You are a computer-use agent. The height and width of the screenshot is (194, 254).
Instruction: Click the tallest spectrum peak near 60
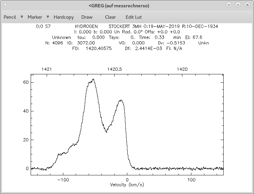coord(93,79)
